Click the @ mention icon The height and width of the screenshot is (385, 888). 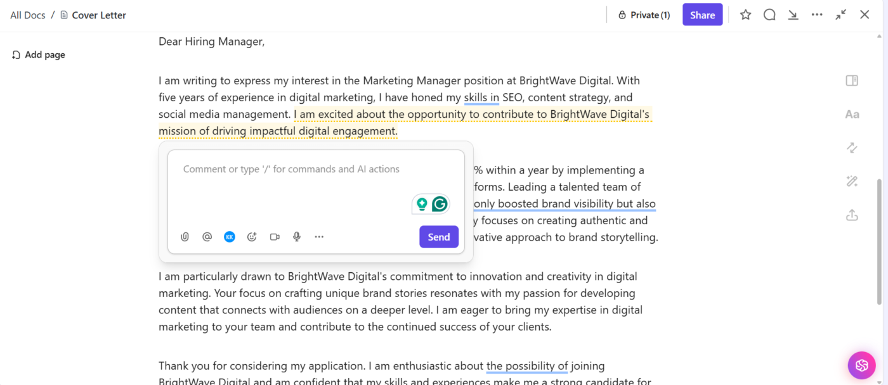click(207, 237)
